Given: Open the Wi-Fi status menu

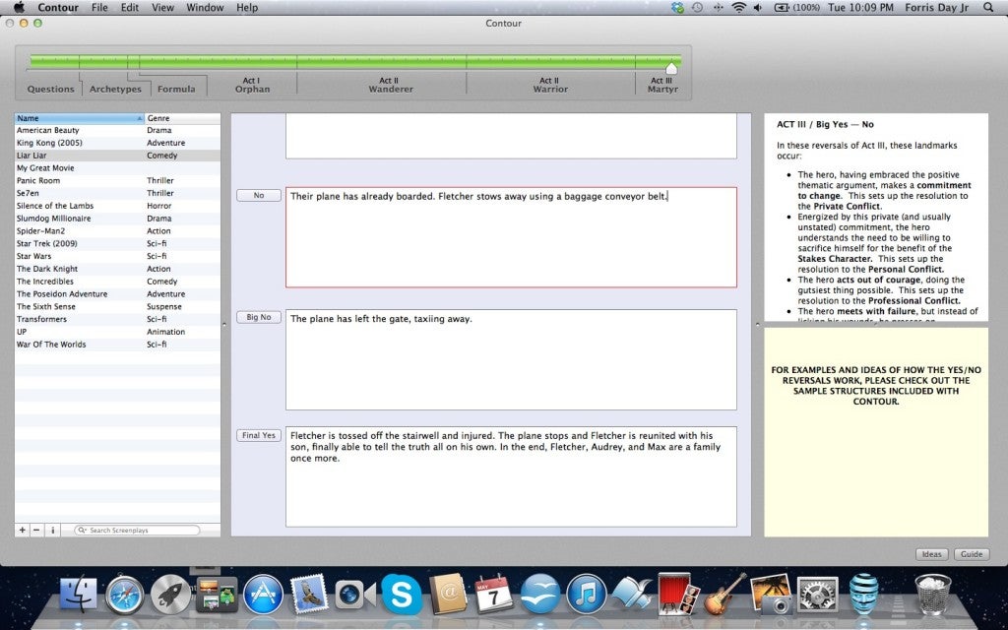Looking at the screenshot, I should pos(738,8).
